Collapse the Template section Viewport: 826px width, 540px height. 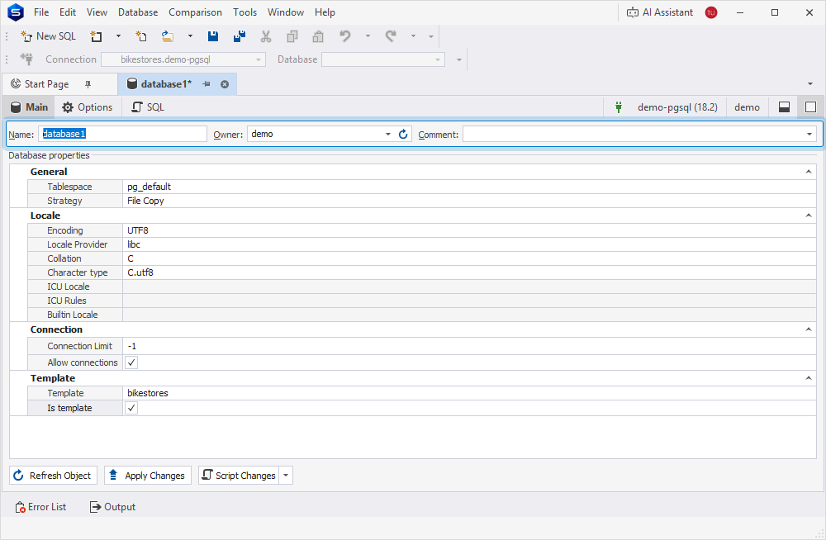[809, 378]
